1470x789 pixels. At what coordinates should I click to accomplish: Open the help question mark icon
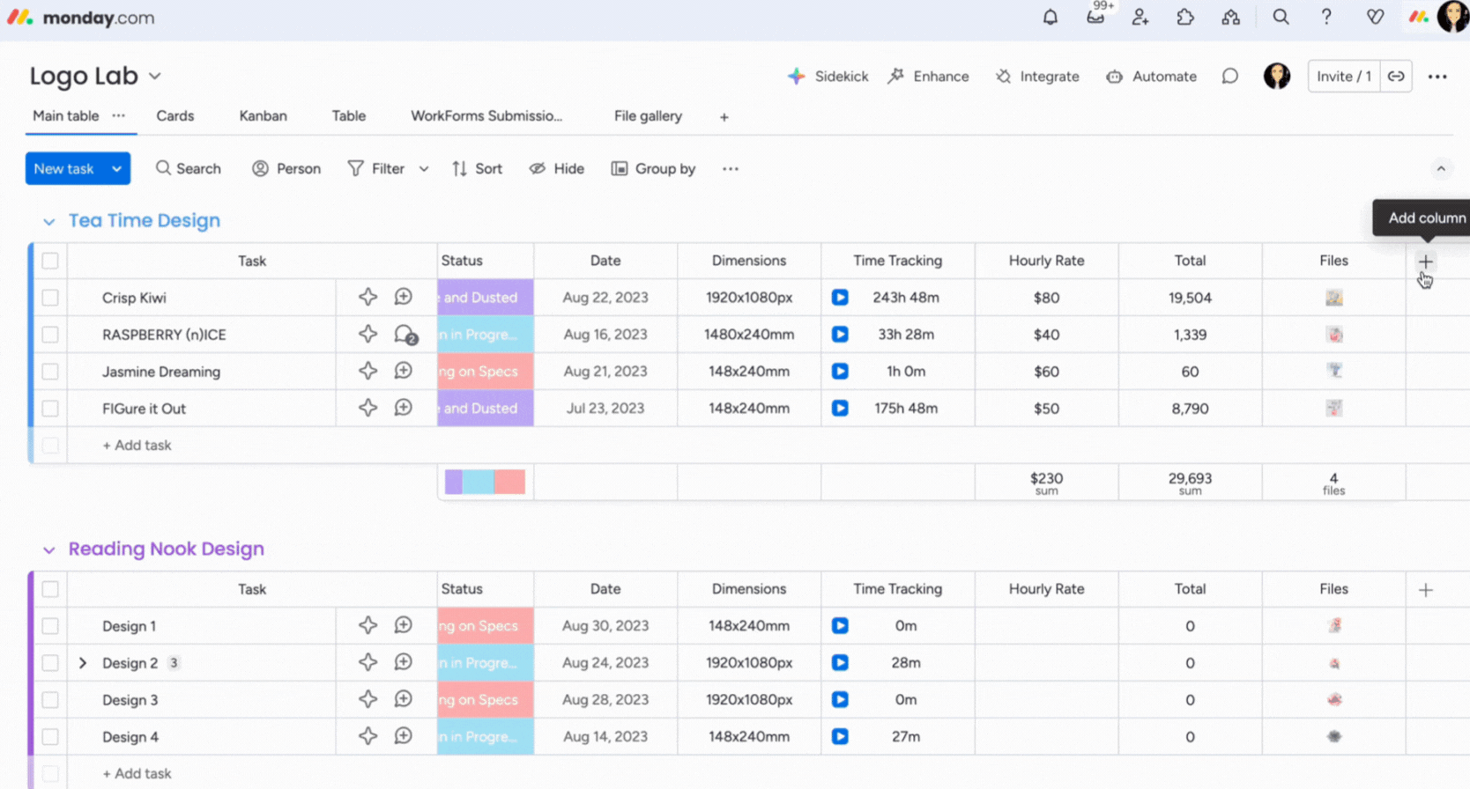pos(1325,18)
